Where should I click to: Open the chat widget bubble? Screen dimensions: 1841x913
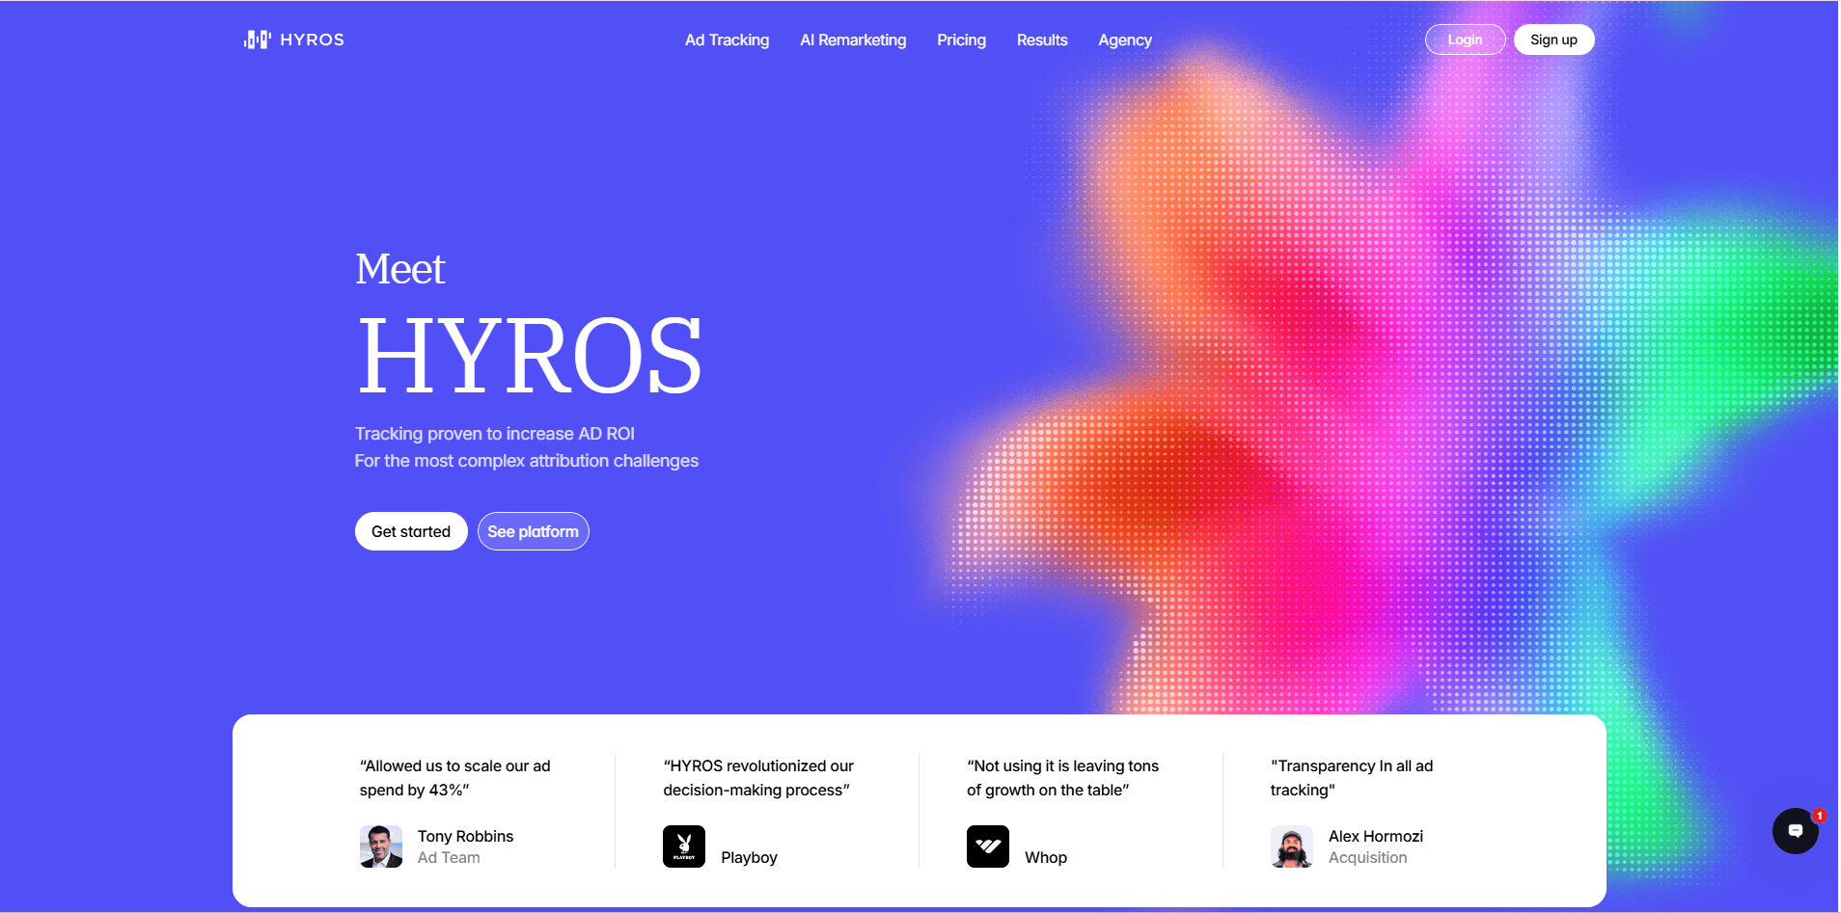(1794, 831)
